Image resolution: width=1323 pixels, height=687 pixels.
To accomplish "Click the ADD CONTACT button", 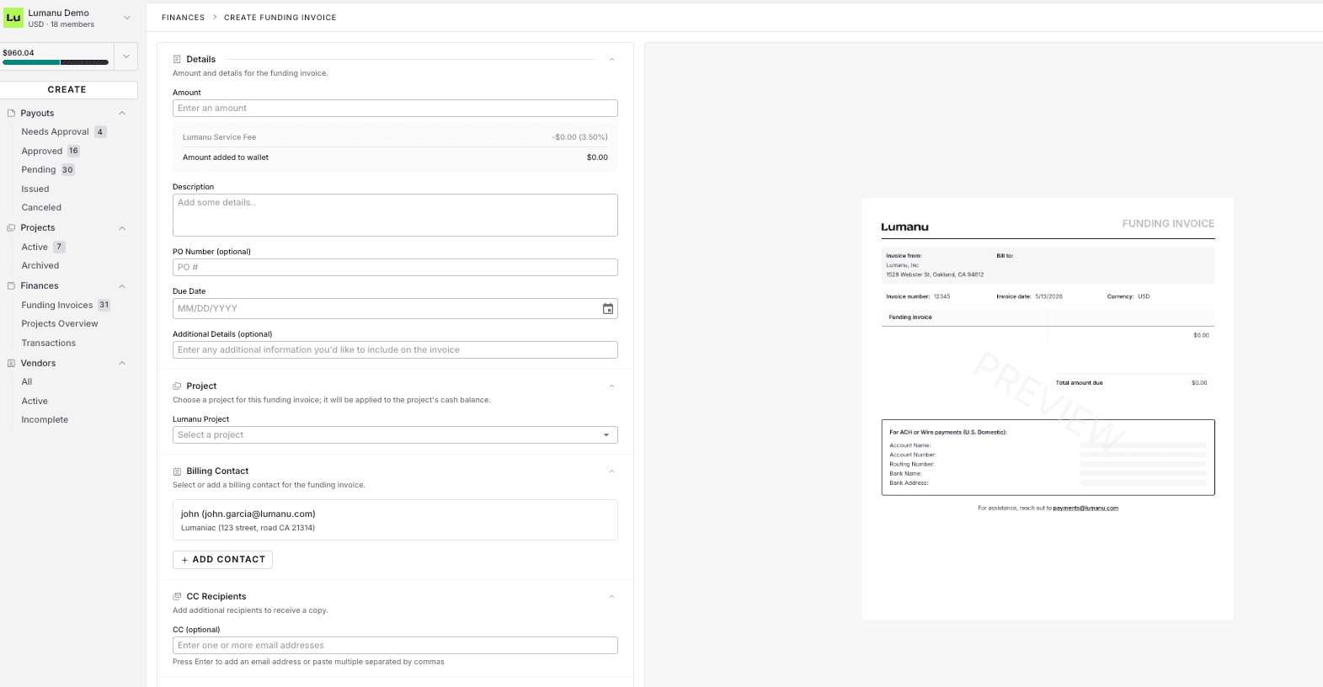I will click(222, 560).
